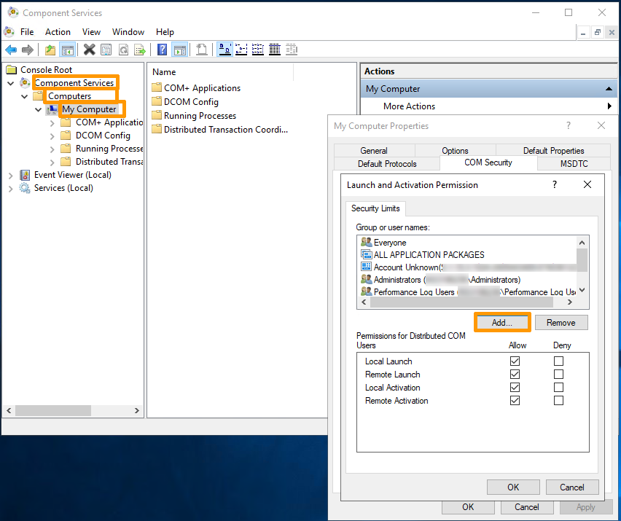This screenshot has width=621, height=521.
Task: Click the Properties toolbar icon
Action: pos(106,49)
